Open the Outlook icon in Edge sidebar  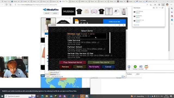[x=172, y=20]
